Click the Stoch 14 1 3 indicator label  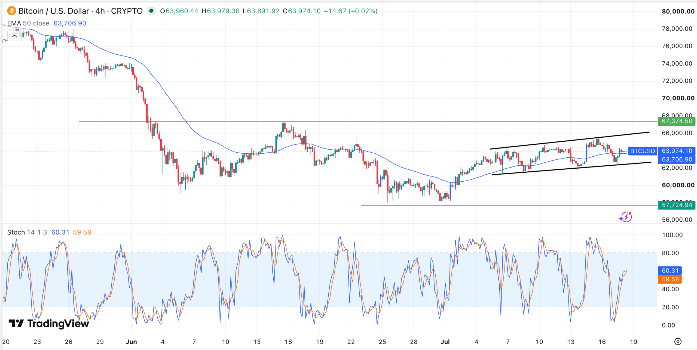(x=27, y=232)
